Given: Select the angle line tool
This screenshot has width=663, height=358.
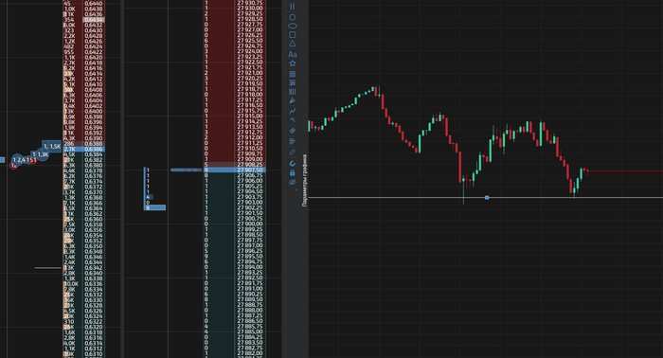Looking at the screenshot, I should [x=292, y=120].
